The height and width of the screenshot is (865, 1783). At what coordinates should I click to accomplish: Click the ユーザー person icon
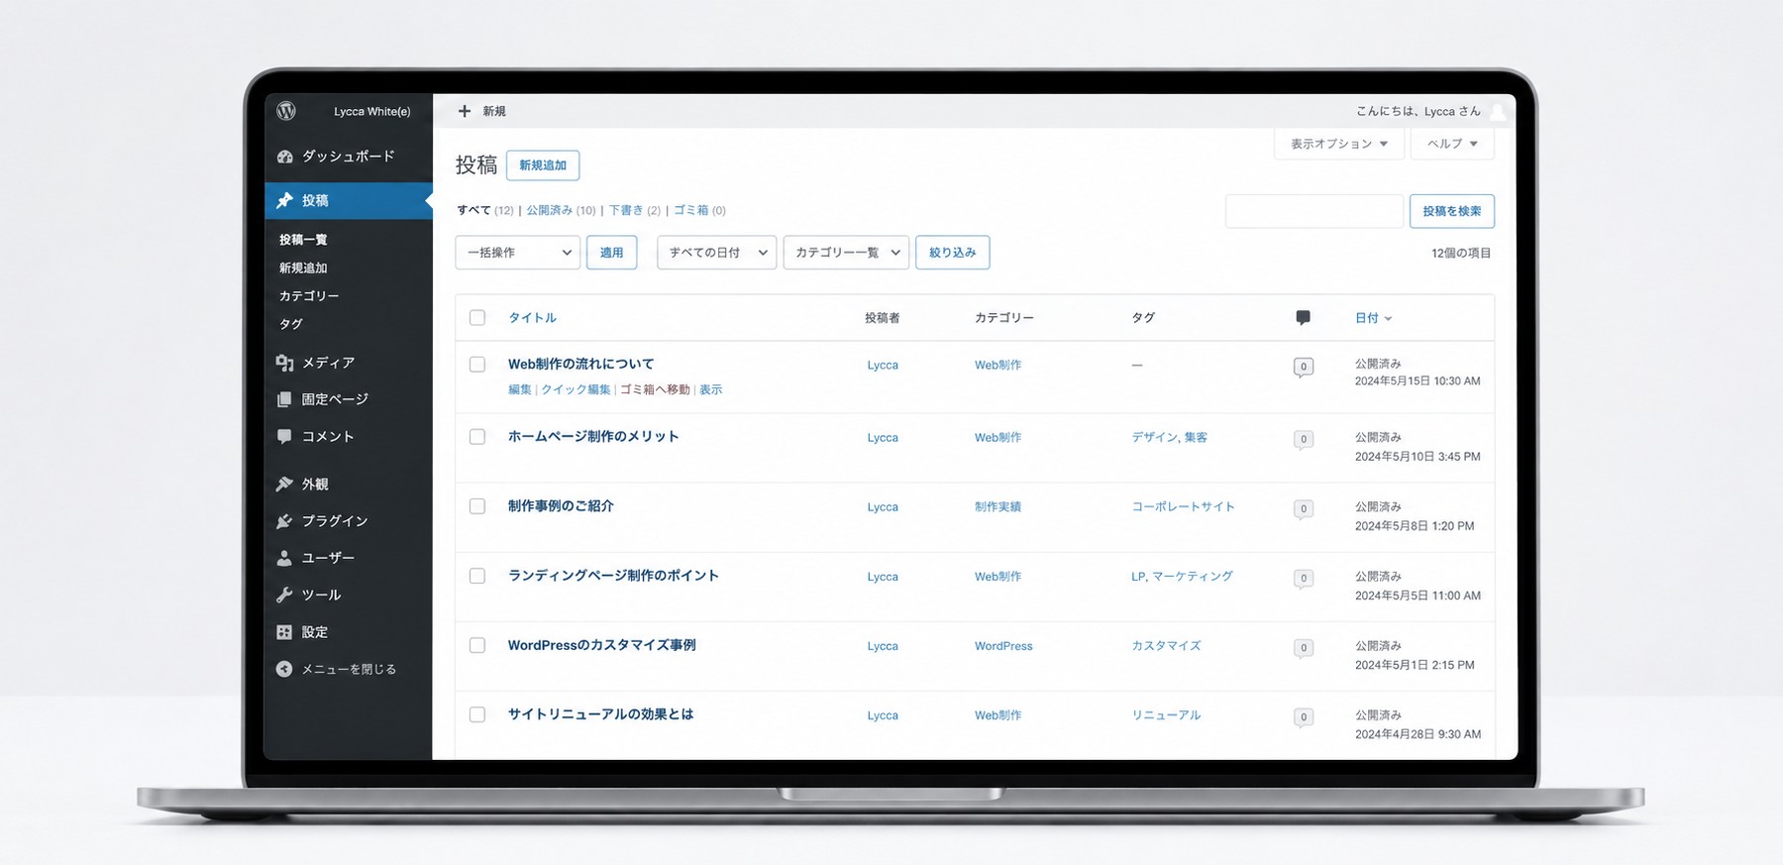tap(285, 558)
